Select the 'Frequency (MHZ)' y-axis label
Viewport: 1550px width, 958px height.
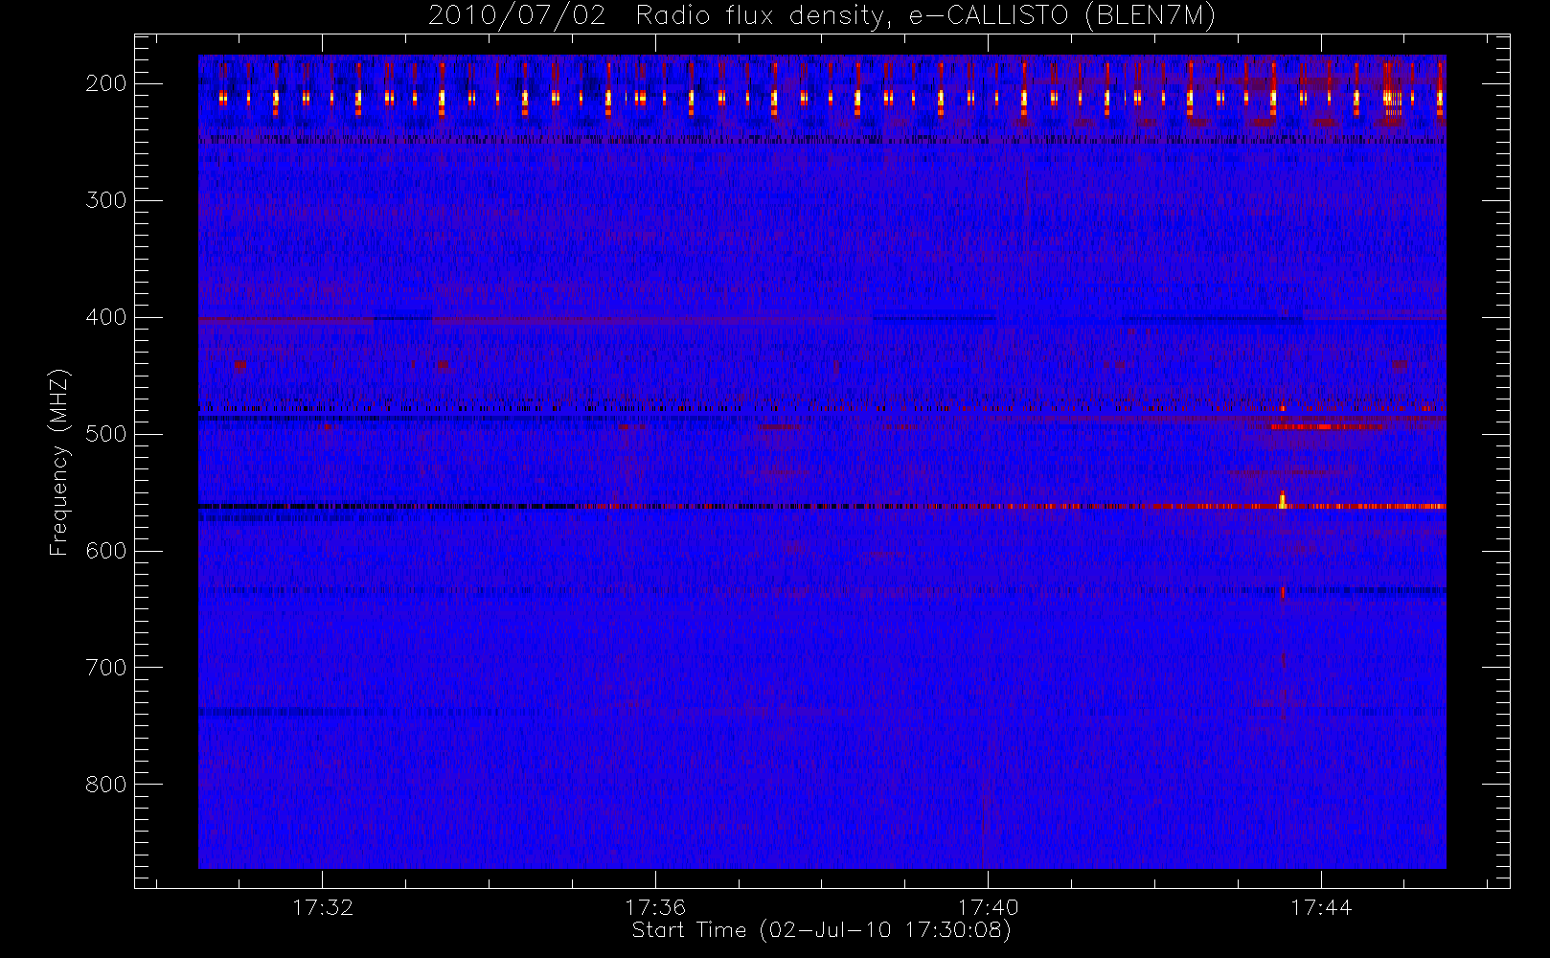(59, 462)
